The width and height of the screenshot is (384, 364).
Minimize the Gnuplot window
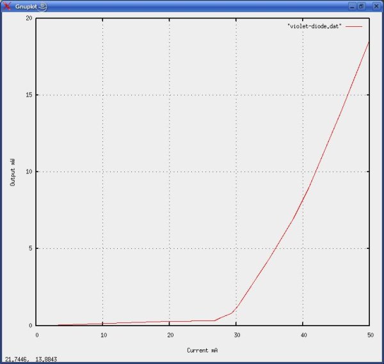(x=352, y=6)
